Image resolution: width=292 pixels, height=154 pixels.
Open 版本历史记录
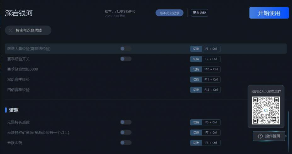pos(169,13)
